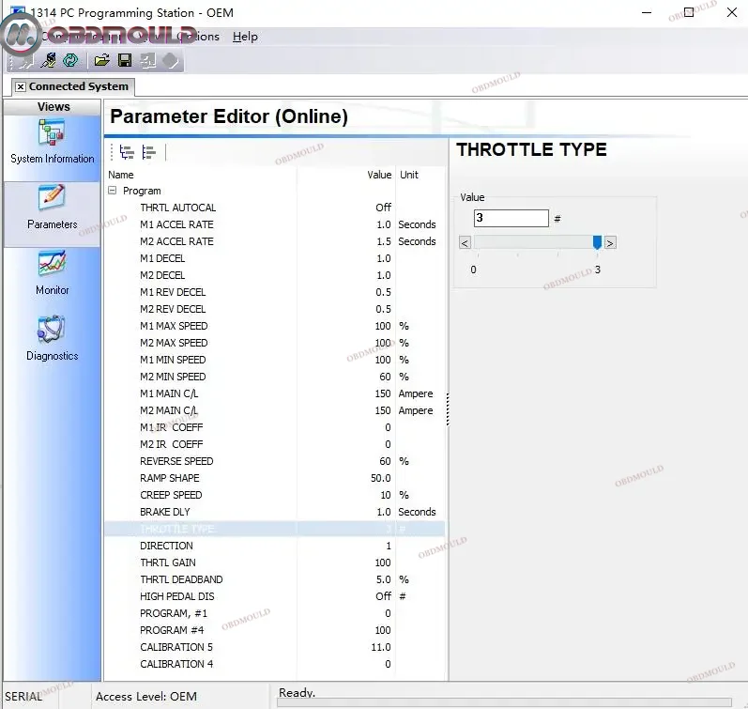Viewport: 748px width, 709px height.
Task: Open the Diagnostics view
Action: click(x=52, y=337)
